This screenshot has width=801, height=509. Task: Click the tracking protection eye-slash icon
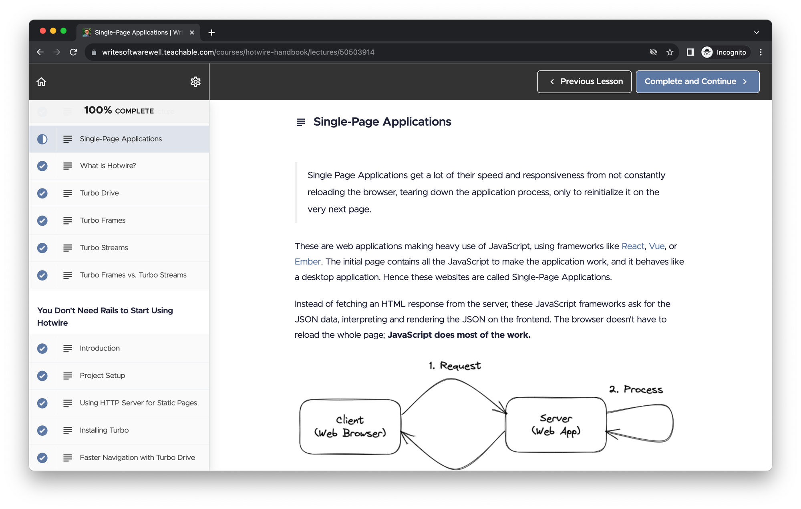tap(653, 52)
